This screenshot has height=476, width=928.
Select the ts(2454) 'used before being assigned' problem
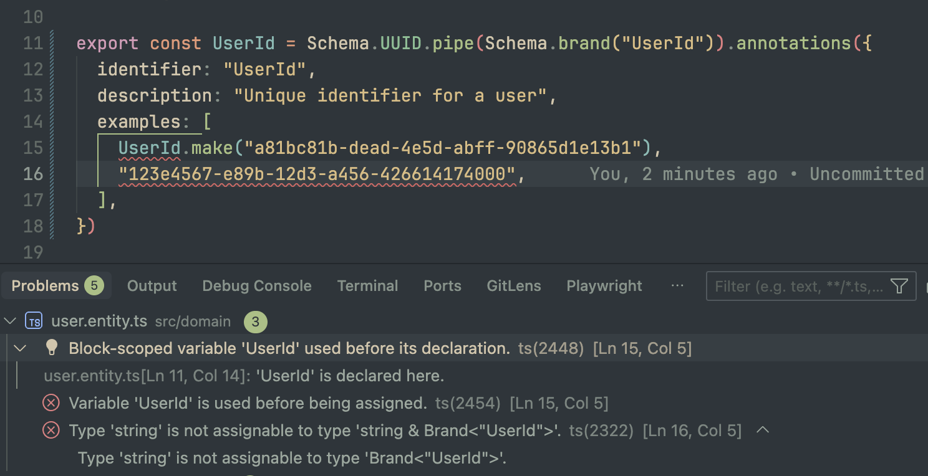(248, 403)
